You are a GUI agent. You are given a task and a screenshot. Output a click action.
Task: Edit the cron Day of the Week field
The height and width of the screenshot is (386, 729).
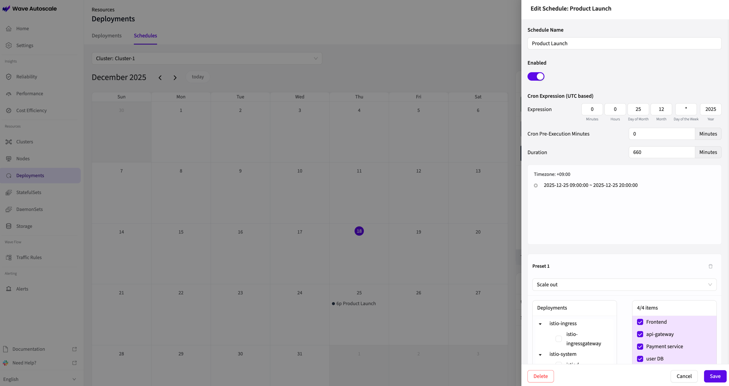686,109
